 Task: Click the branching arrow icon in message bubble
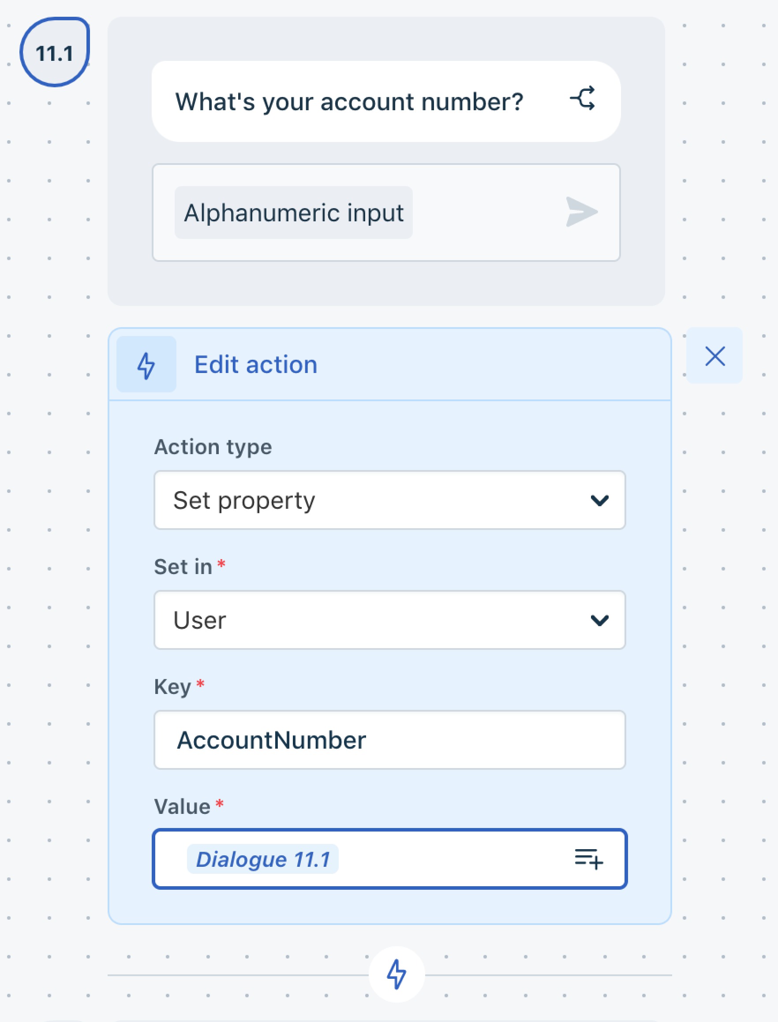583,98
